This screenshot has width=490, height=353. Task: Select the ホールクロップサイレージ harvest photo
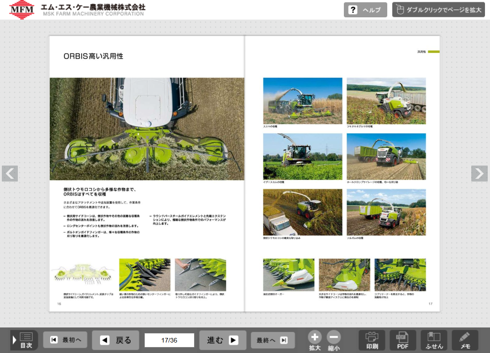tap(386, 156)
